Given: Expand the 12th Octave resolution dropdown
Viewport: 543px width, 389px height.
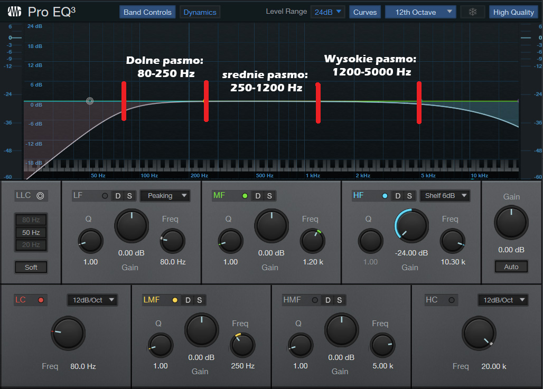Looking at the screenshot, I should tap(420, 12).
